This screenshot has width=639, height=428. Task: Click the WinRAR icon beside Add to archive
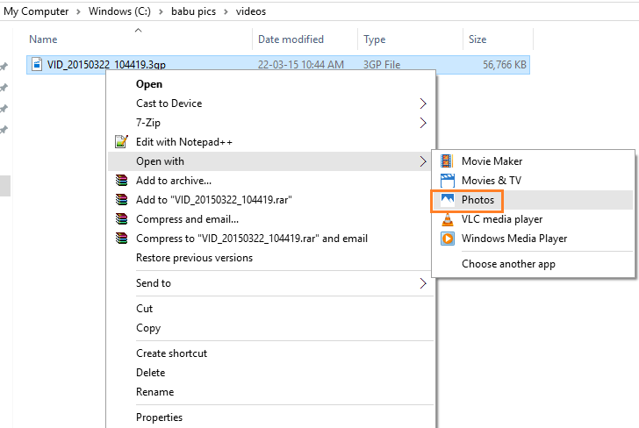click(x=121, y=181)
